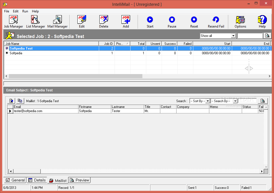Open the List Manager tool
Viewport: 274px width, 193px height.
click(x=36, y=22)
